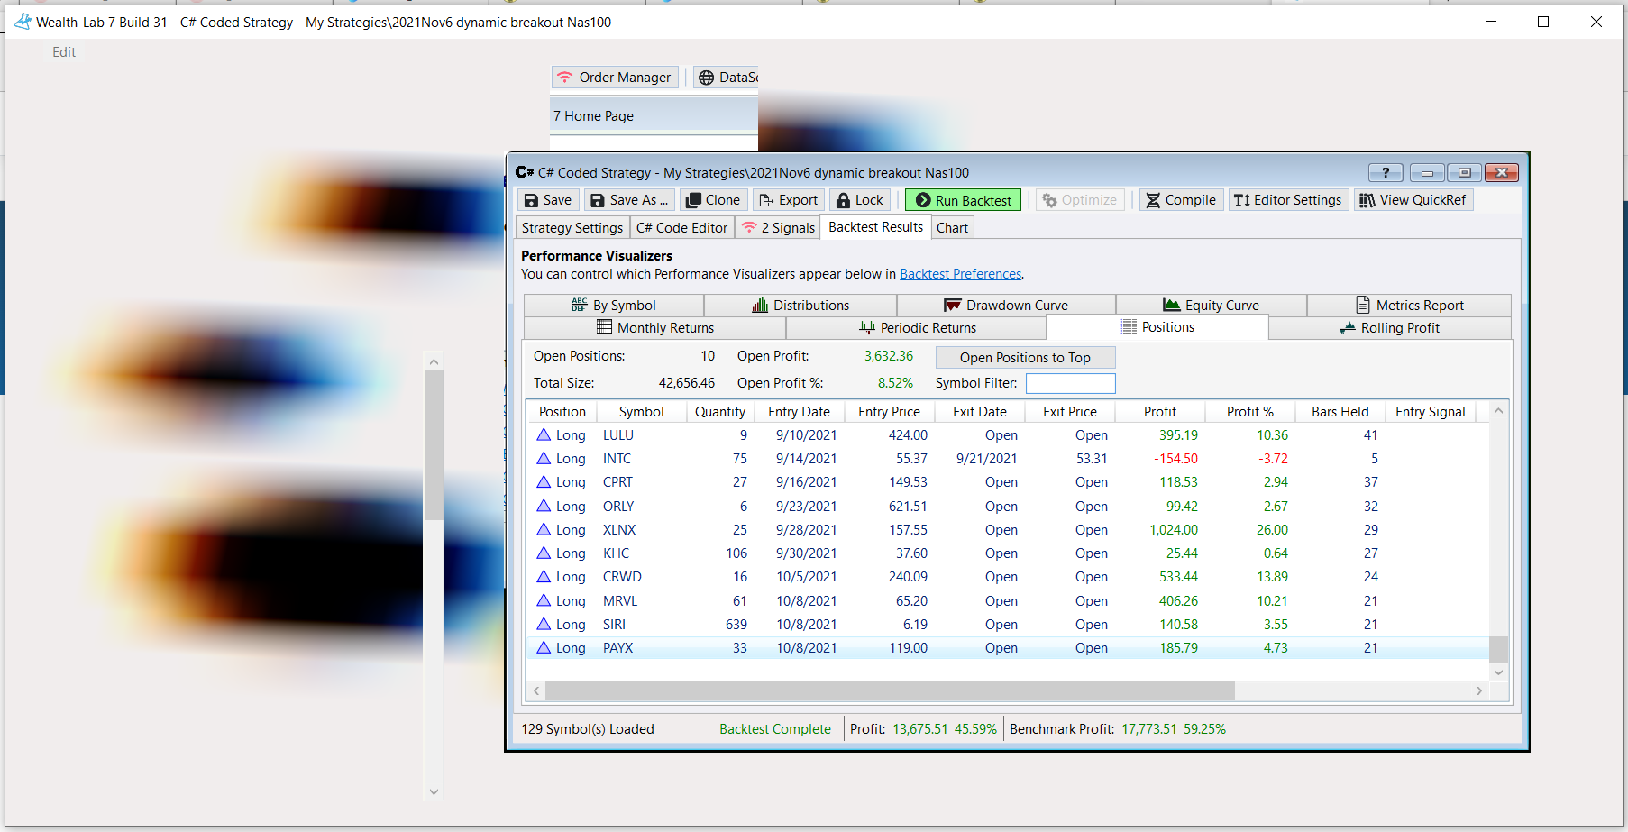Open the Periodic Returns tab

pyautogui.click(x=917, y=328)
